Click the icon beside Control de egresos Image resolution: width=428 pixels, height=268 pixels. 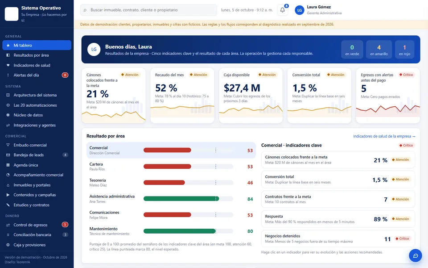pyautogui.click(x=8, y=225)
